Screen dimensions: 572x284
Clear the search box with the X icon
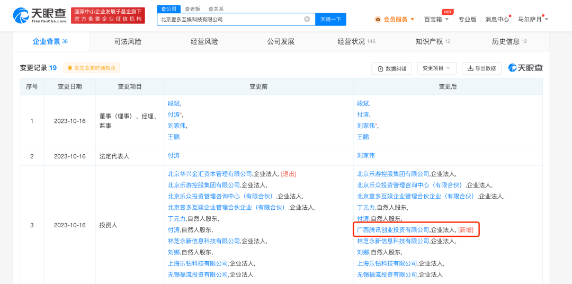point(307,20)
